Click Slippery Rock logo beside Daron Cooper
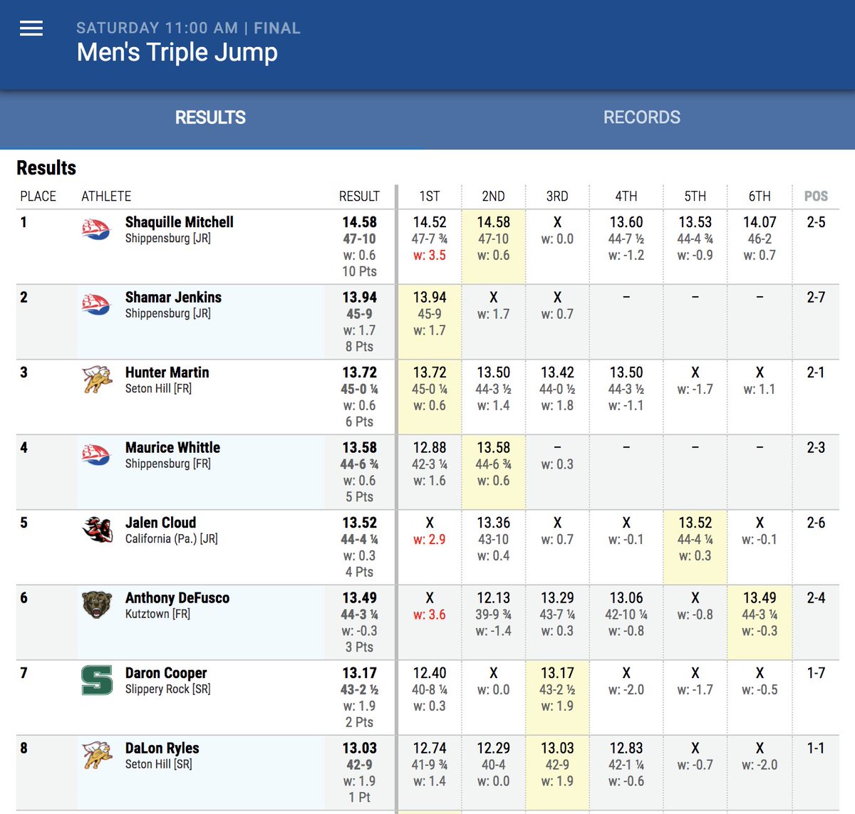Image resolution: width=855 pixels, height=814 pixels. click(97, 680)
